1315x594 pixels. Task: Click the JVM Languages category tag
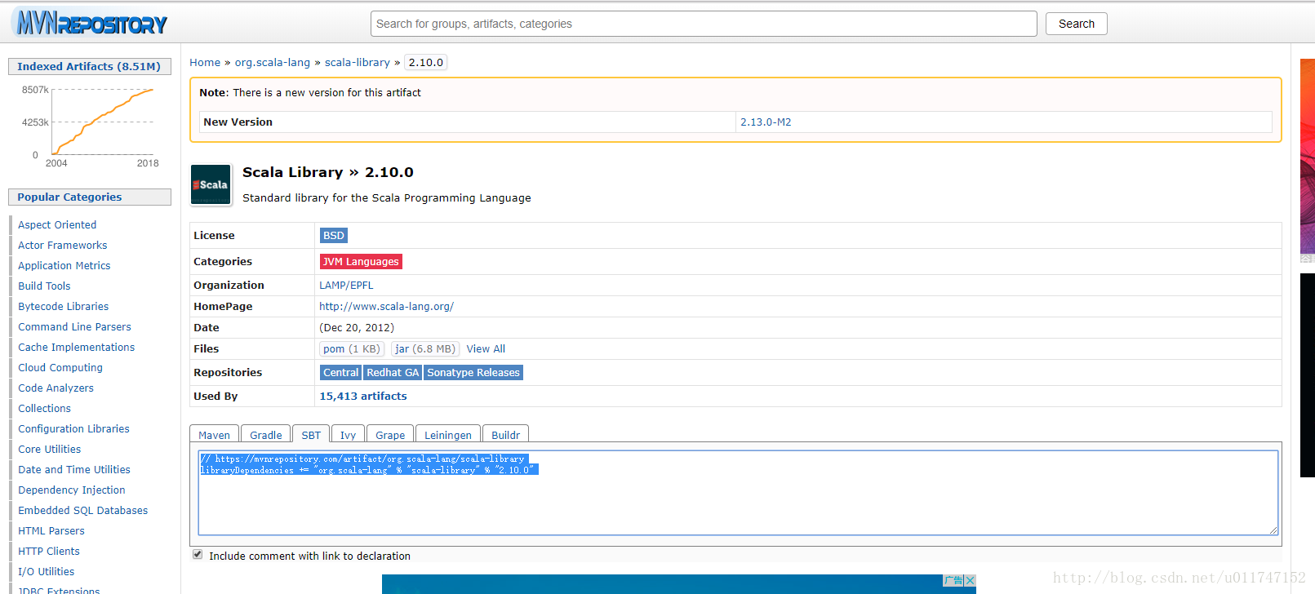(x=361, y=261)
